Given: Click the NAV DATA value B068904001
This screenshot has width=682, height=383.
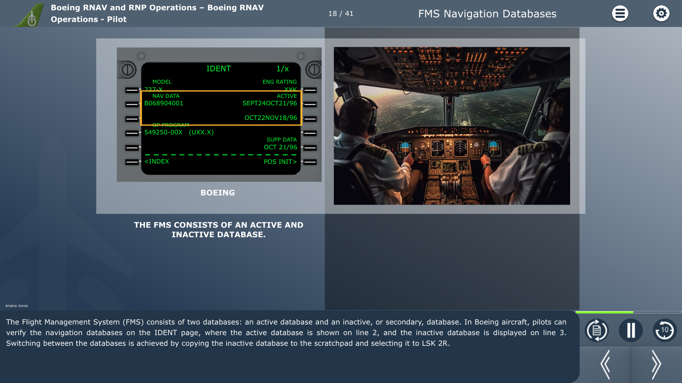Looking at the screenshot, I should (x=164, y=103).
